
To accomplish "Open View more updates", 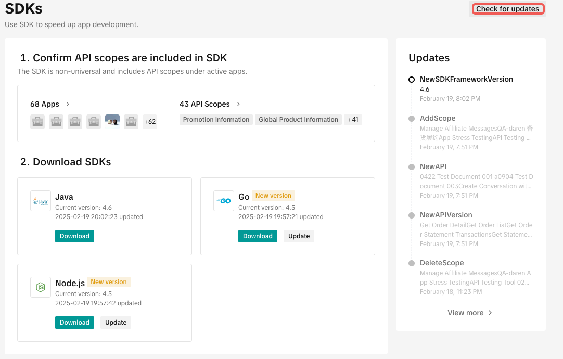I will click(x=470, y=313).
